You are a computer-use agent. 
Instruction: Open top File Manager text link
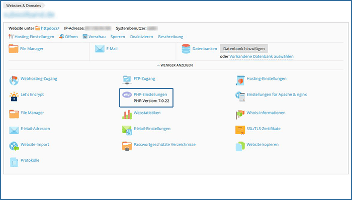tap(32, 49)
